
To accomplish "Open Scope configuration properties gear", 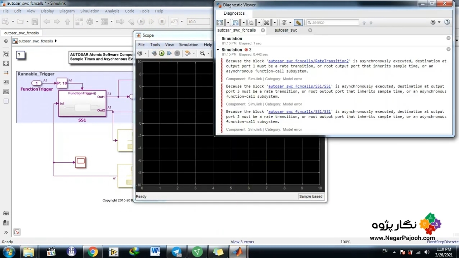I will coord(140,53).
